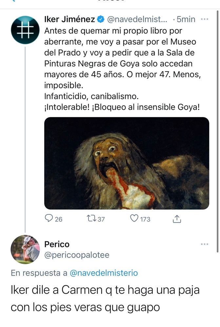This screenshot has width=220, height=327.
Task: Expand the Goya painting image
Action: [127, 163]
